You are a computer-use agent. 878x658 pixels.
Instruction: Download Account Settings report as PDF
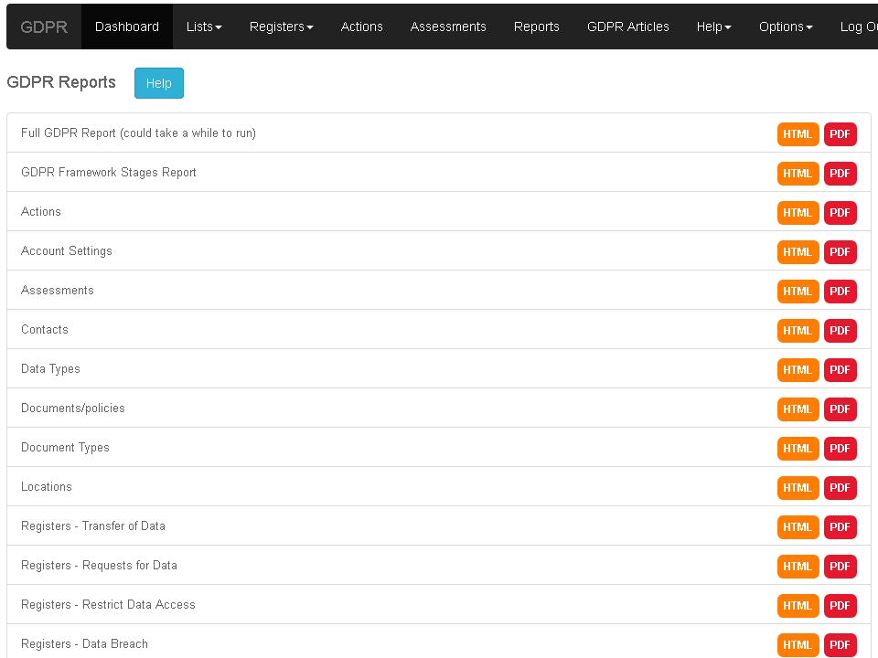[840, 252]
